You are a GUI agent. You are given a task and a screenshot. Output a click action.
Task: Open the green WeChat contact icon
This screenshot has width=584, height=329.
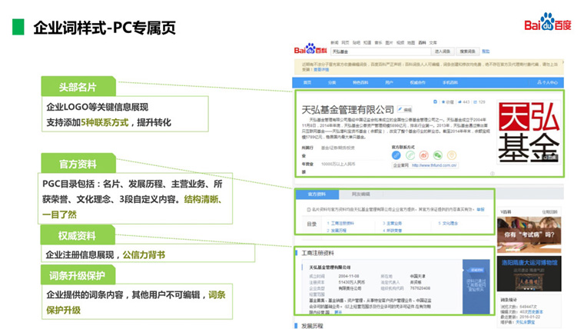click(438, 155)
